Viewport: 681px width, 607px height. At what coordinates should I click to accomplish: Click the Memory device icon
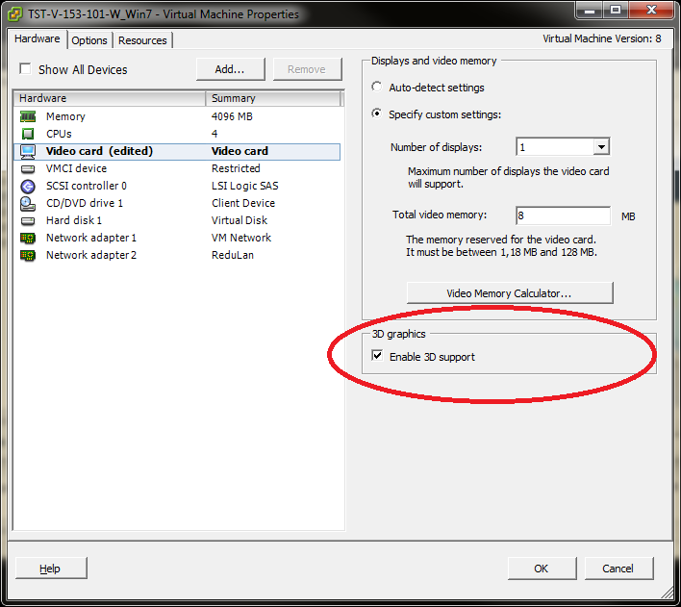point(28,116)
